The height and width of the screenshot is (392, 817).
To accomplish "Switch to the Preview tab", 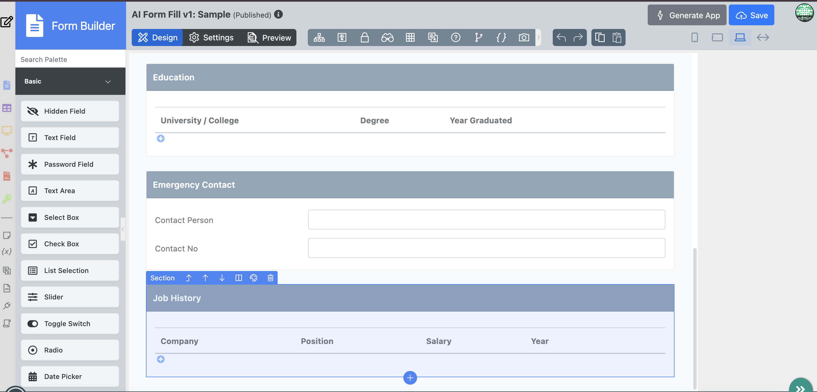I will [269, 37].
